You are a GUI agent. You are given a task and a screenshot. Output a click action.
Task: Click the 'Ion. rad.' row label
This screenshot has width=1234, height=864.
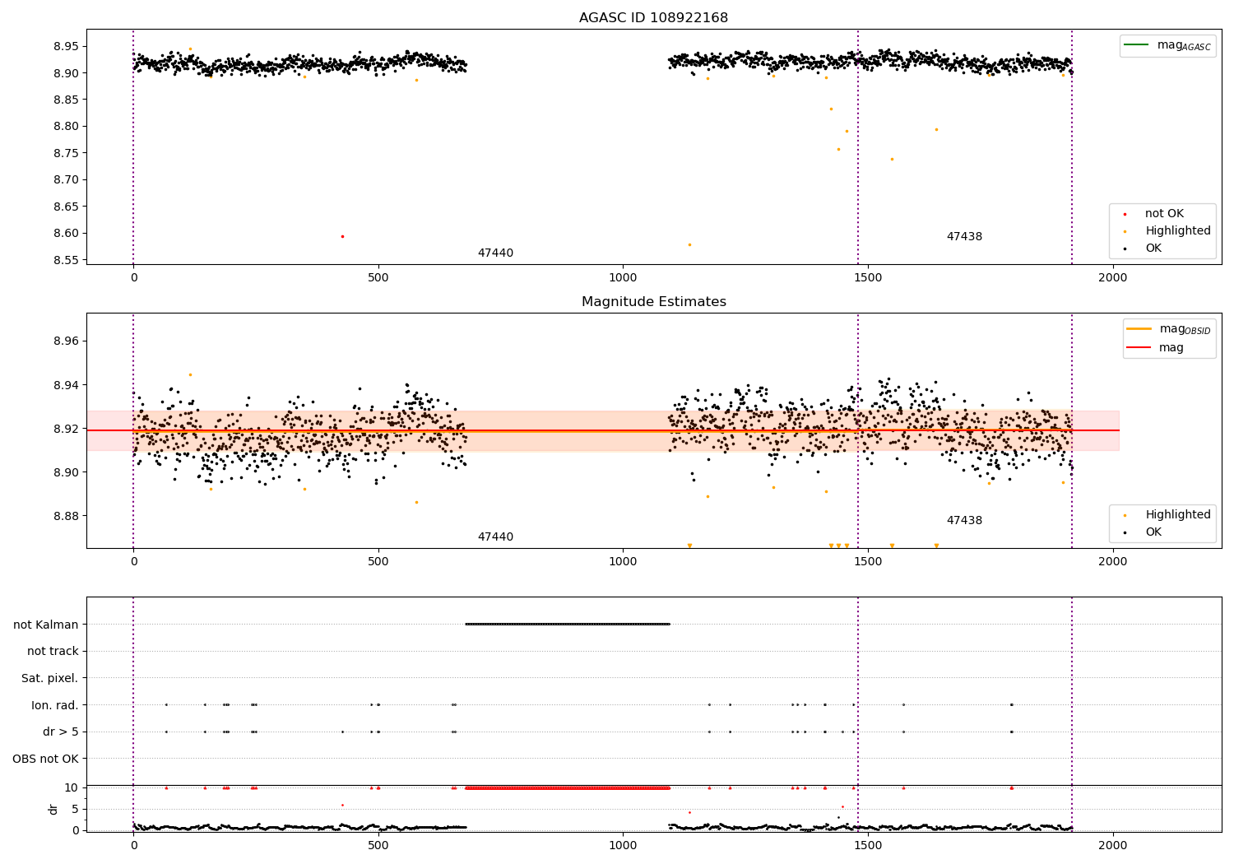pyautogui.click(x=55, y=705)
